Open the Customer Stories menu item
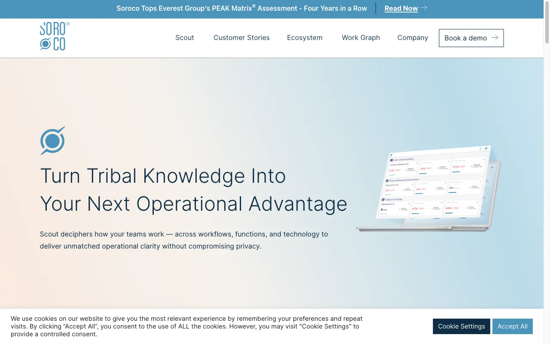Screen dimensions: 550x344 [241, 38]
